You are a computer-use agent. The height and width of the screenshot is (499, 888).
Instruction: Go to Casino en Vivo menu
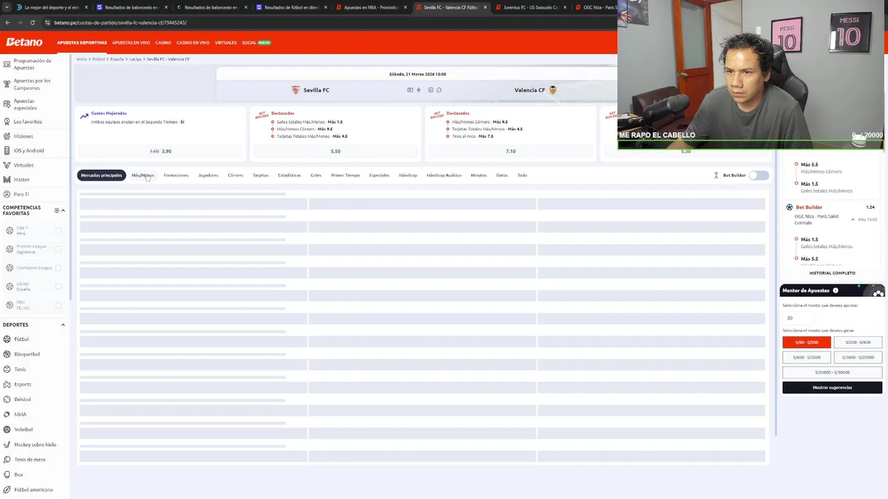tap(193, 42)
